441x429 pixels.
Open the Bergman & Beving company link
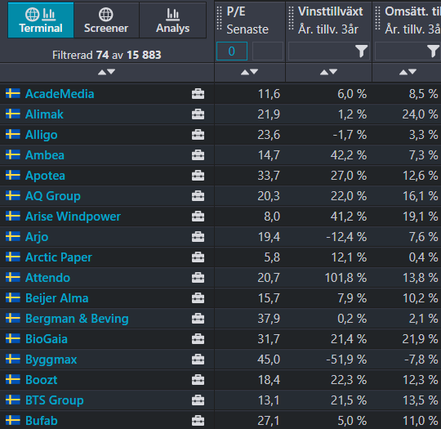click(x=77, y=319)
